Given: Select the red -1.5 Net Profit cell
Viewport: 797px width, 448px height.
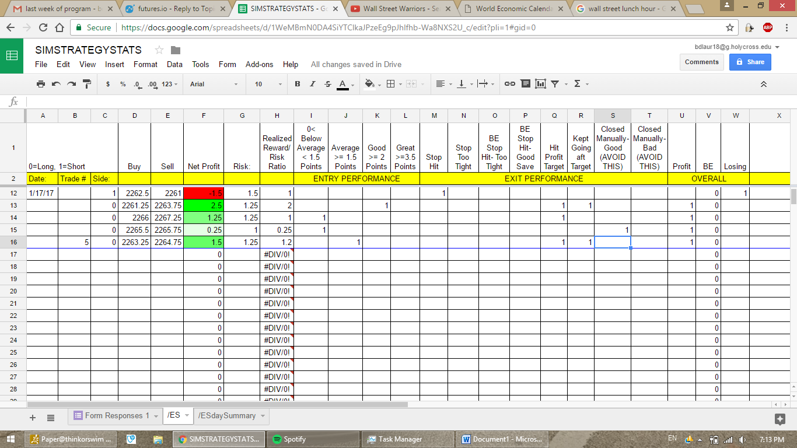Looking at the screenshot, I should (x=204, y=193).
